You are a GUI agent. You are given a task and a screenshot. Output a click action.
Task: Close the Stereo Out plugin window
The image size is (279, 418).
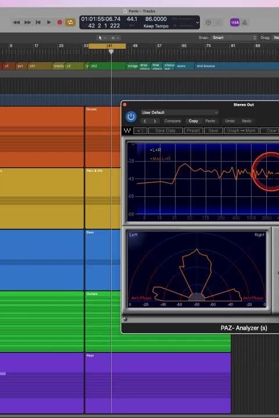125,105
